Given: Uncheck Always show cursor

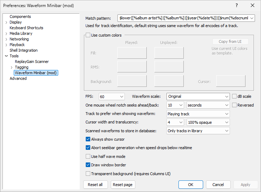Looking at the screenshot, I should 88,139.
